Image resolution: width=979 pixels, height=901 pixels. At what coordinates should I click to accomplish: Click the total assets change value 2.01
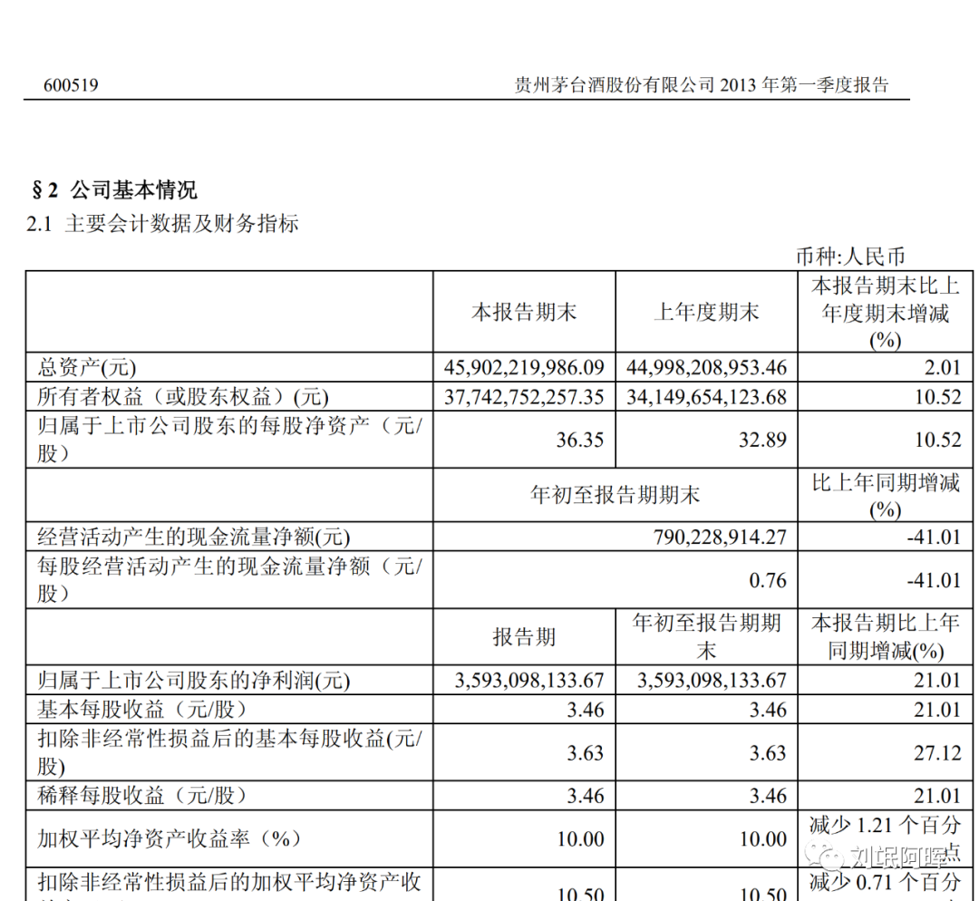[x=943, y=367]
